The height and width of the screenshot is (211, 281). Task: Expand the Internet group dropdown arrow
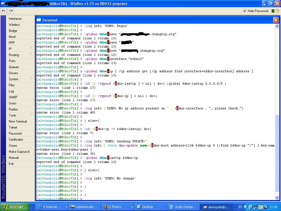(66, 207)
